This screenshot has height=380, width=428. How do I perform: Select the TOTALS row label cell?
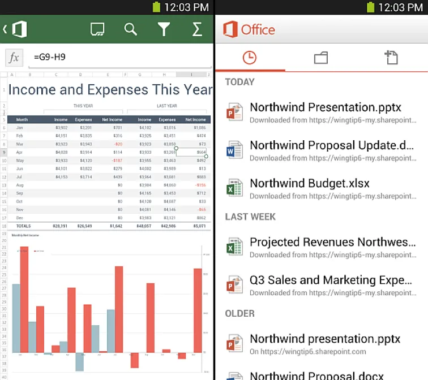point(23,226)
